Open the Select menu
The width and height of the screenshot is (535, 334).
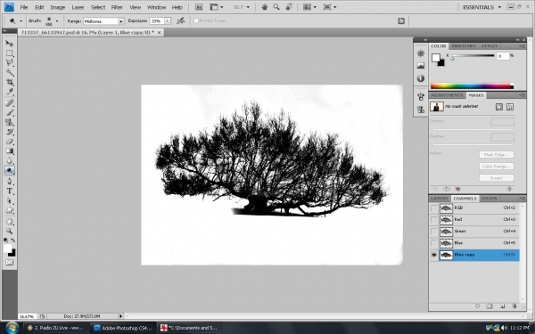[98, 7]
